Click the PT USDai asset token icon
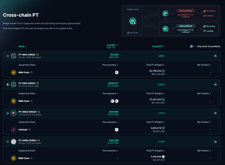 pos(14,113)
